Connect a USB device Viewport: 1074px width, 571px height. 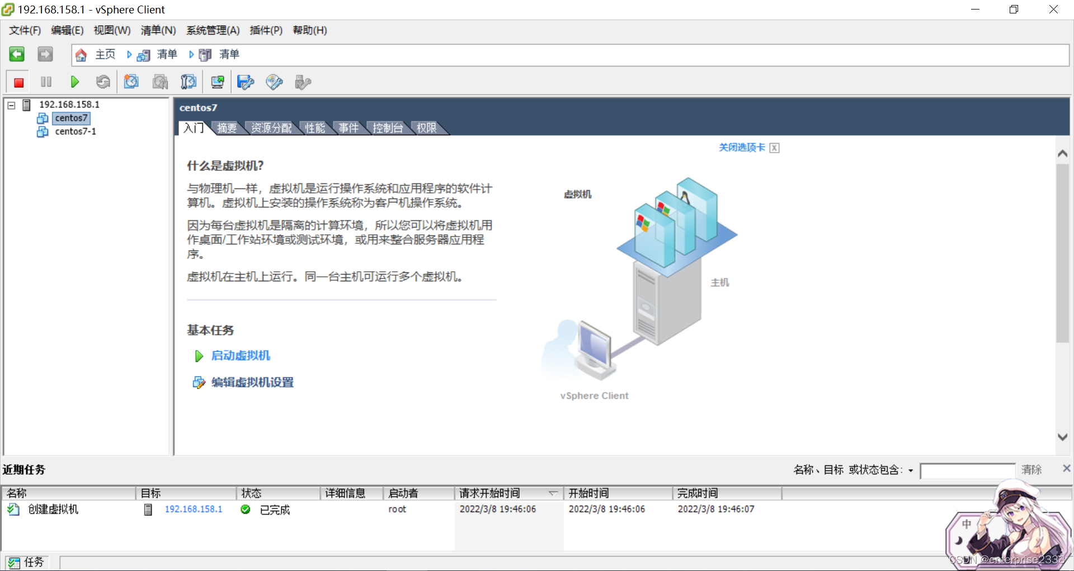tap(303, 82)
